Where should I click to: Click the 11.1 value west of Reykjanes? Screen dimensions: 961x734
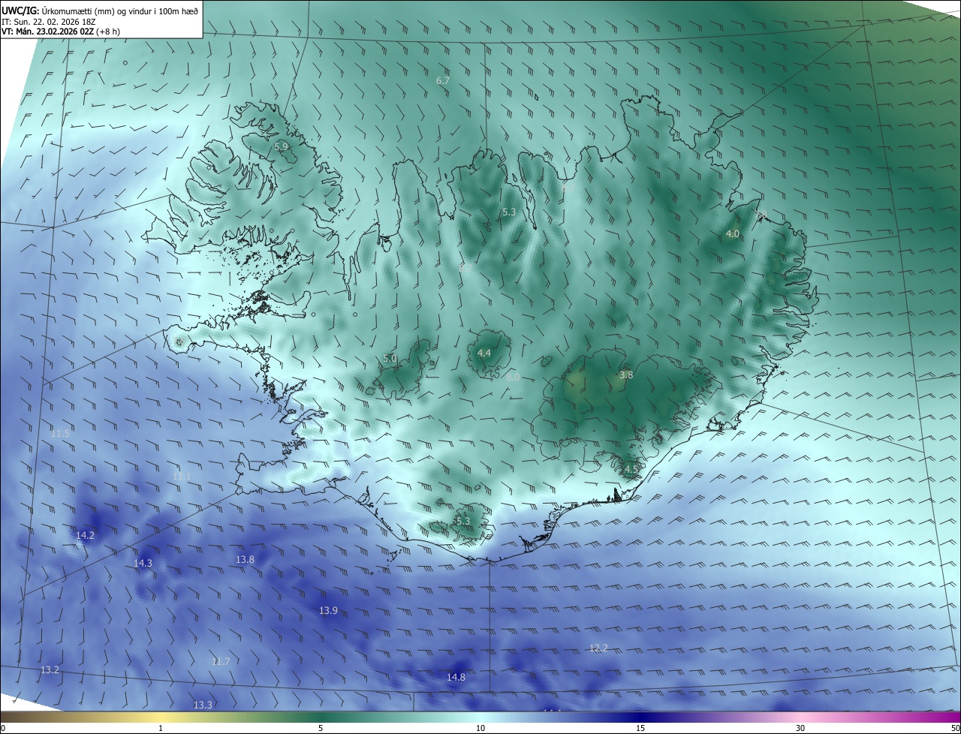(x=182, y=476)
